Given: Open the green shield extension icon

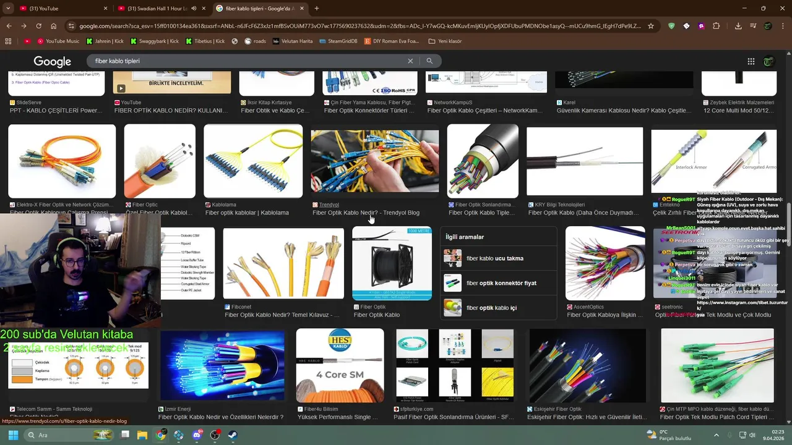Looking at the screenshot, I should pos(671,26).
